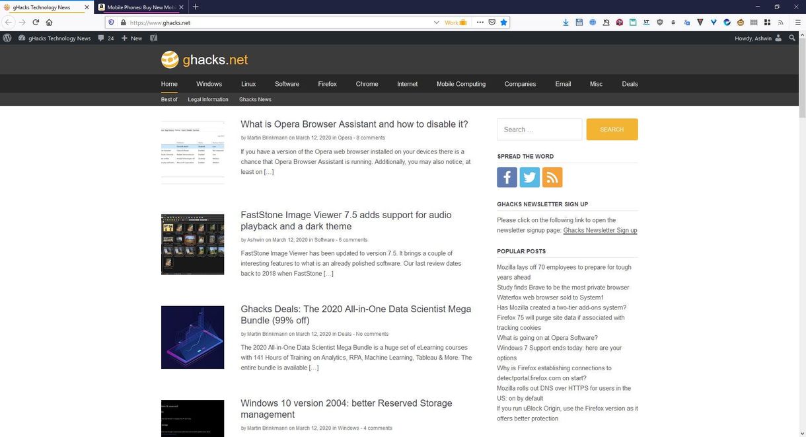Toggle the tracking protection shield
Viewport: 806px width, 437px height.
(112, 22)
